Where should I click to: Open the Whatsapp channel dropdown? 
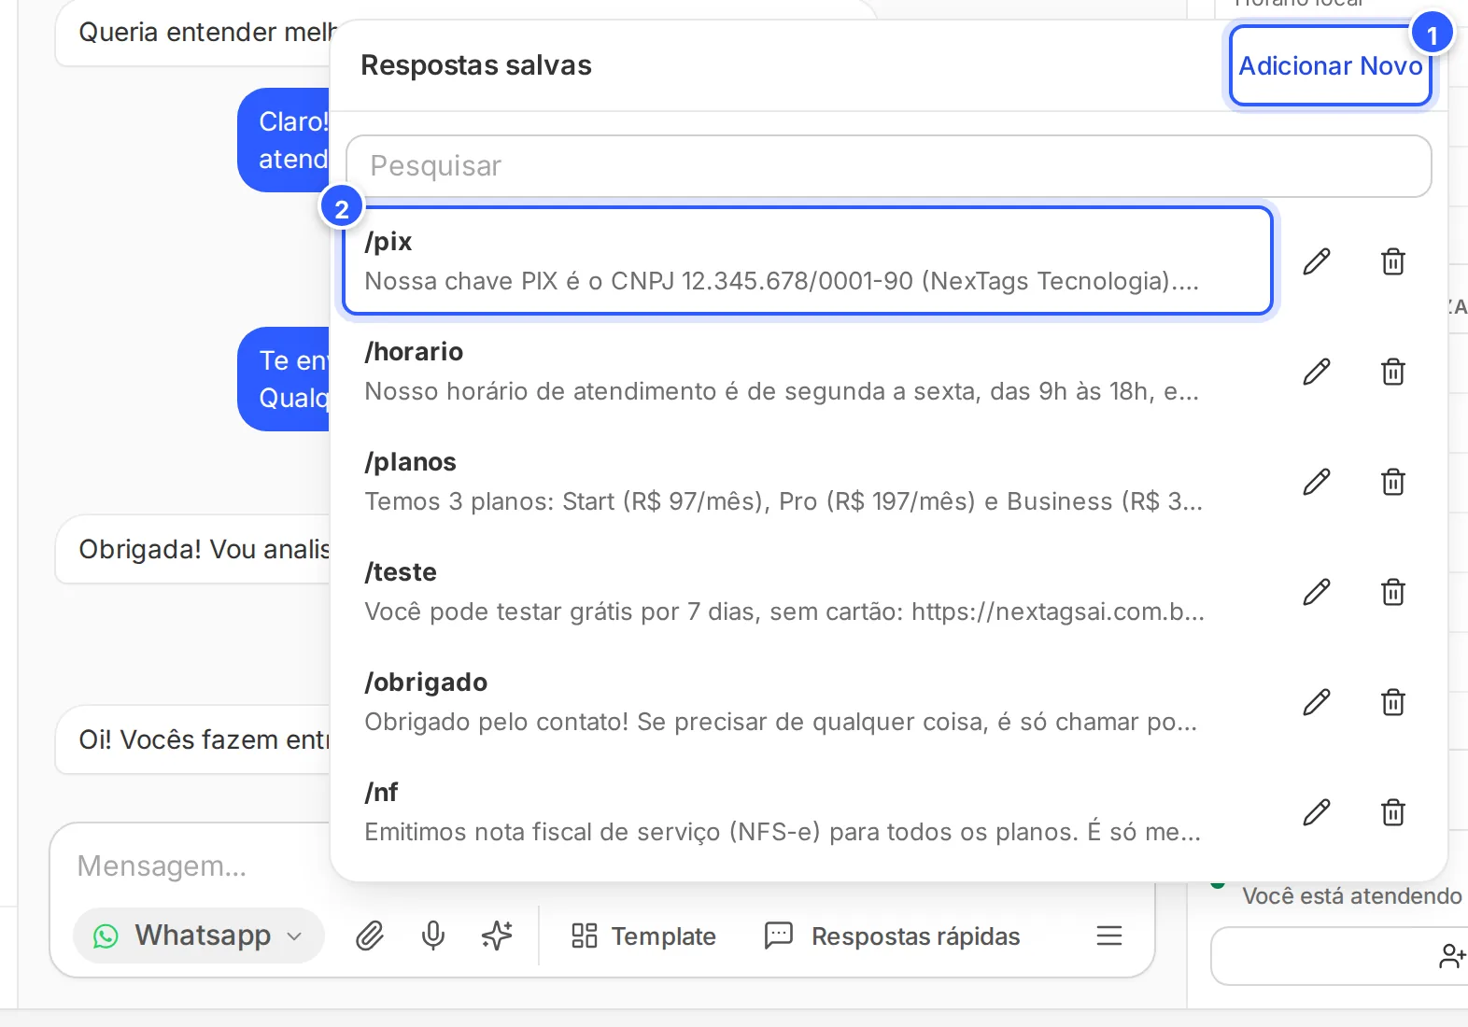coord(199,936)
